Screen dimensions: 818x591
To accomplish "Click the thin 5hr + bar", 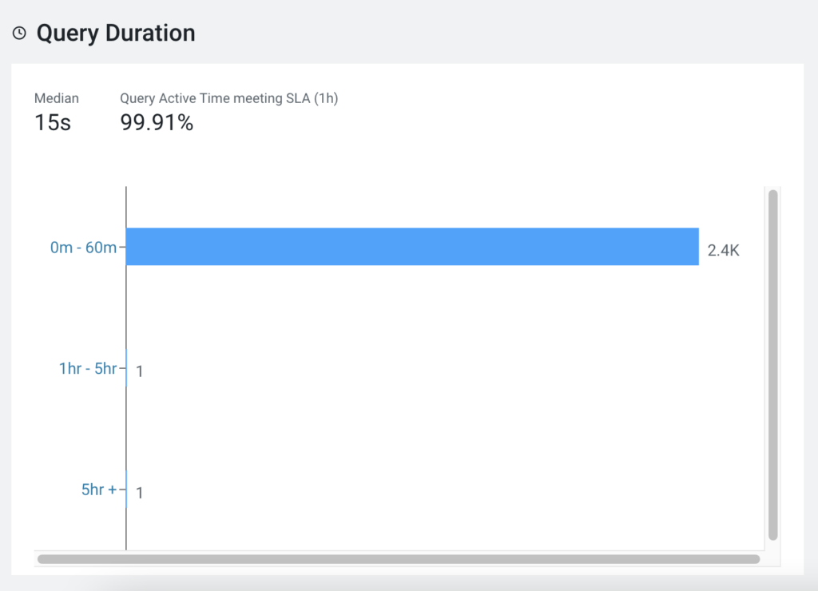I will pyautogui.click(x=127, y=490).
